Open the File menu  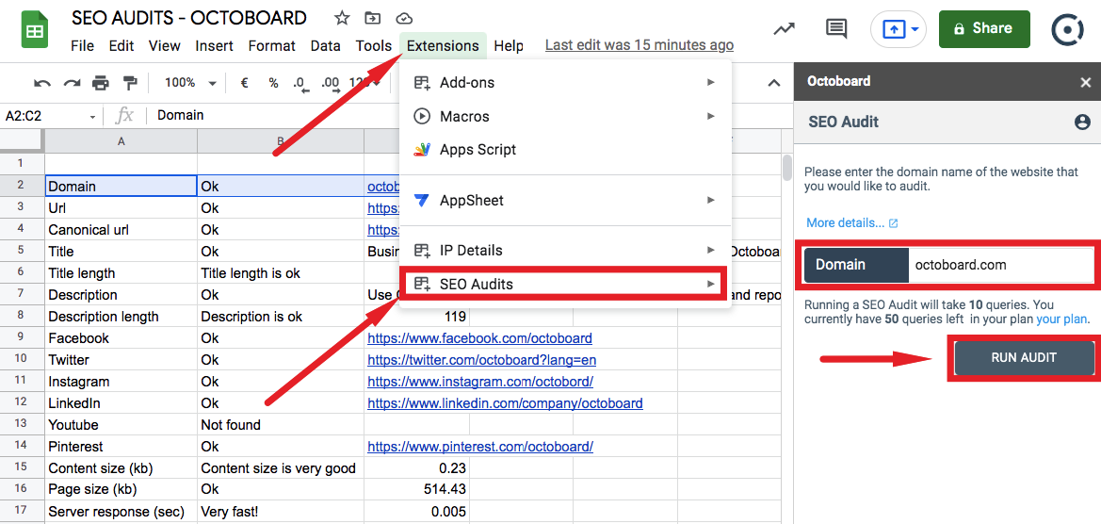pos(82,45)
